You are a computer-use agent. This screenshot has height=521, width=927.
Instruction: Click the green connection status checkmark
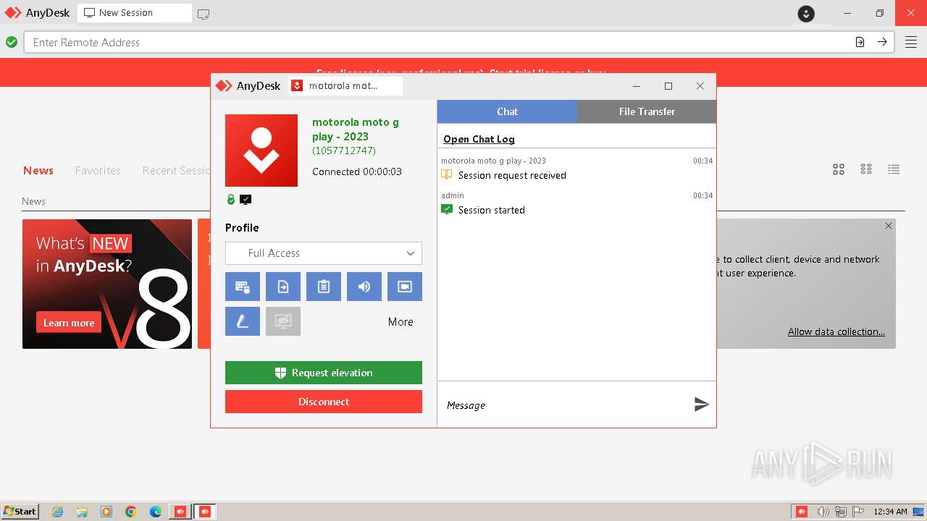coord(12,42)
